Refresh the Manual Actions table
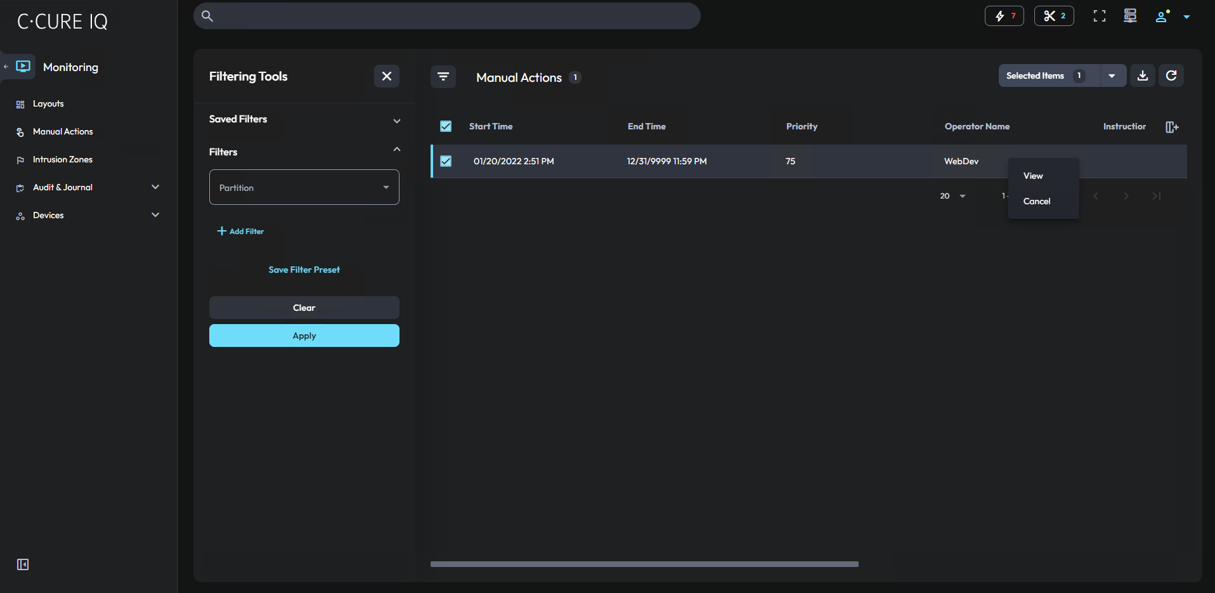Viewport: 1215px width, 593px height. pos(1171,75)
